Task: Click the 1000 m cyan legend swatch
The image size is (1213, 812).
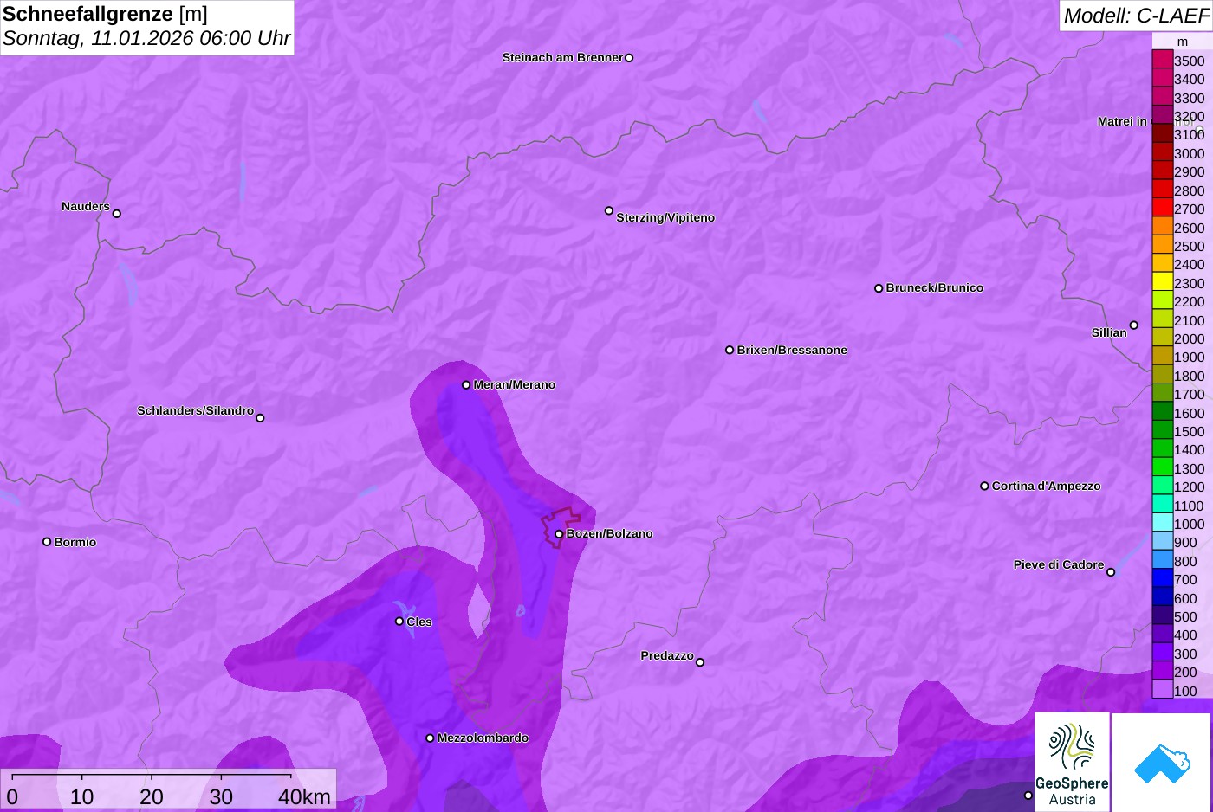Action: click(x=1162, y=523)
